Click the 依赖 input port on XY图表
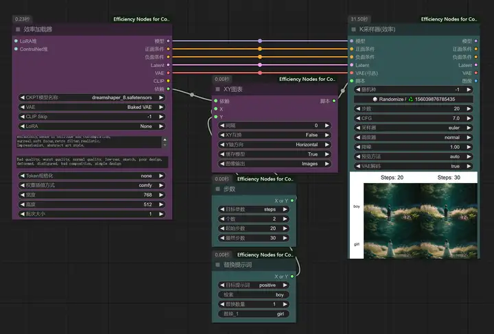 216,101
